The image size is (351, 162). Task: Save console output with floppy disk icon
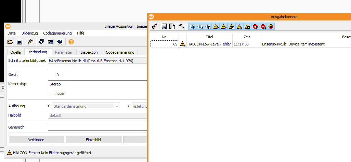(x=164, y=27)
